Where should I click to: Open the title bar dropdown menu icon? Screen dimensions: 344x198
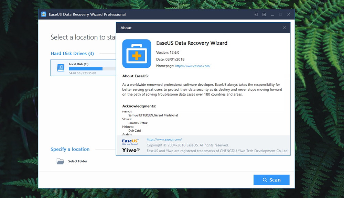pos(264,14)
